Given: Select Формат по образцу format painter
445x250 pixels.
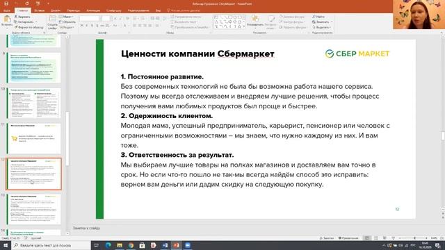Looking at the screenshot, I should [29, 27].
